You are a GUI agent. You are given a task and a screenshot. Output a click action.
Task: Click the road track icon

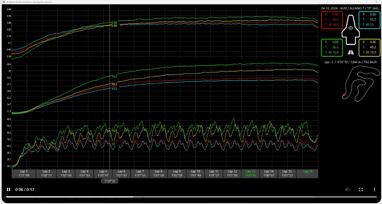tap(351, 52)
